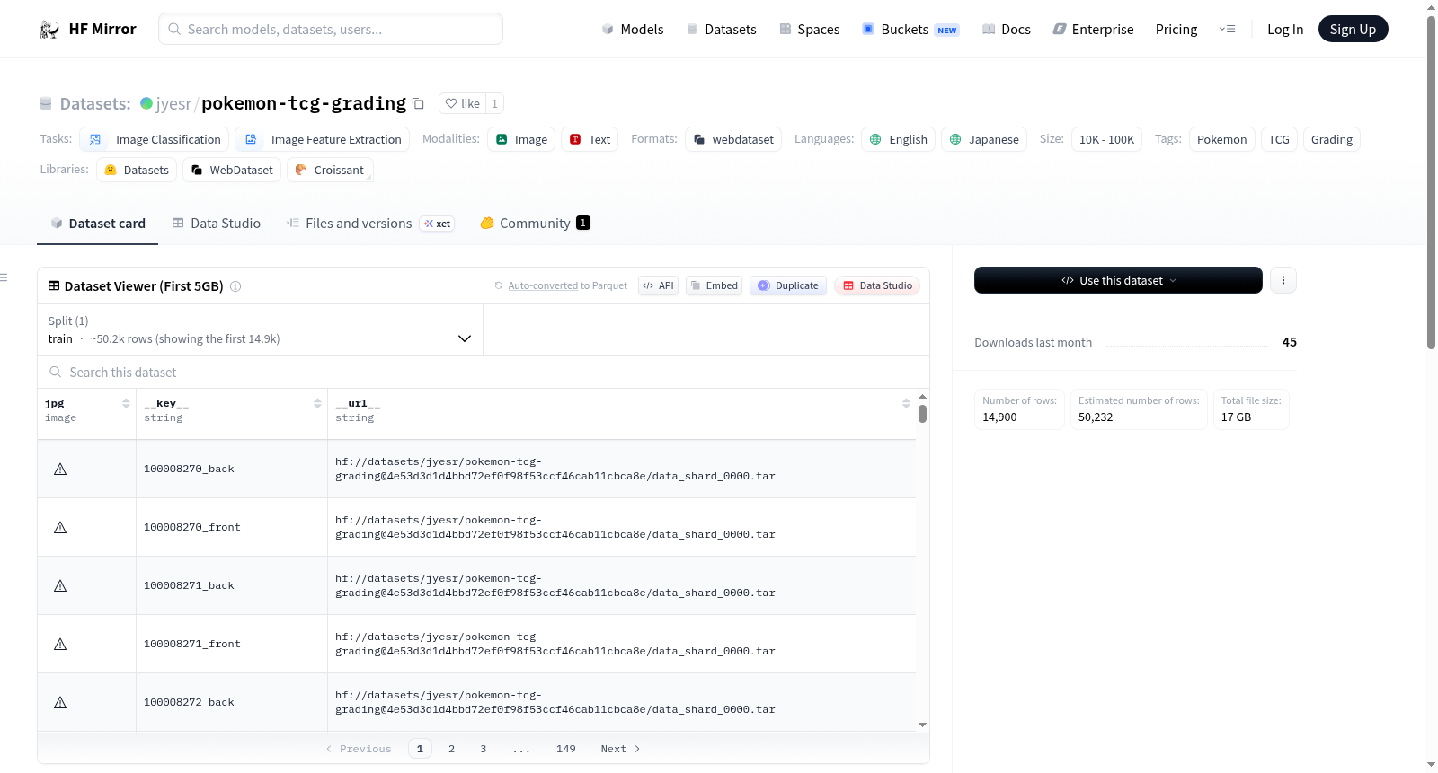Image resolution: width=1438 pixels, height=773 pixels.
Task: Open the Community tab
Action: pyautogui.click(x=536, y=224)
